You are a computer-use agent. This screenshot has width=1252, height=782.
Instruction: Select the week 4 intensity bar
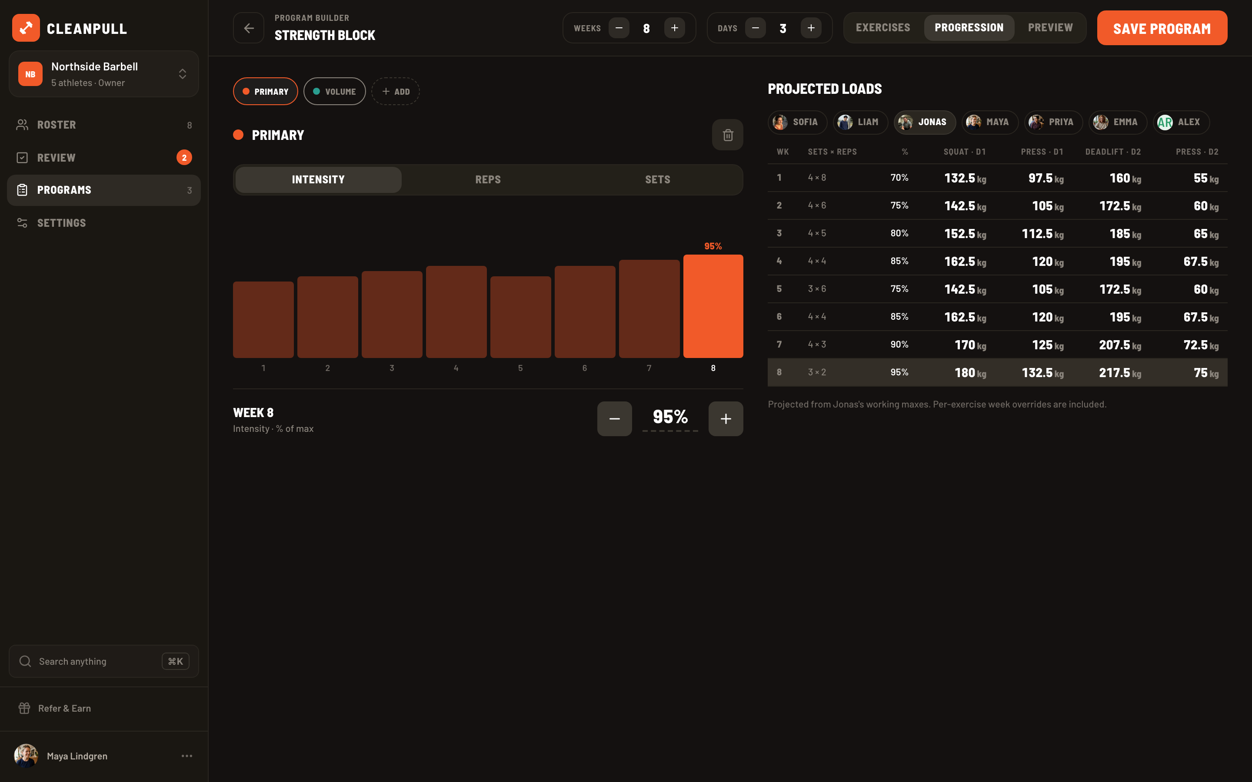coord(456,312)
